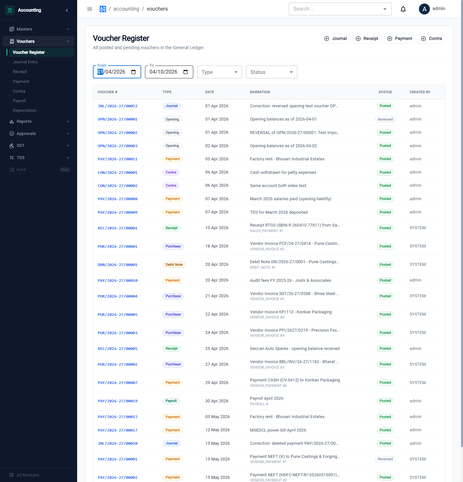Open voucher DBN/2026-27/00001
The image size is (463, 482).
coord(118,265)
